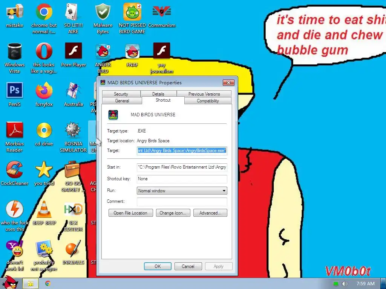The image size is (386, 289).
Task: Open the Angry Birds Start button
Action: (10, 283)
